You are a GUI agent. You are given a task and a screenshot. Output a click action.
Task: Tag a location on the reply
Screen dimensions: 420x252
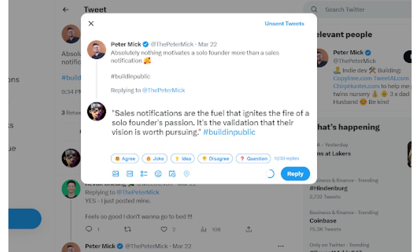click(x=186, y=174)
